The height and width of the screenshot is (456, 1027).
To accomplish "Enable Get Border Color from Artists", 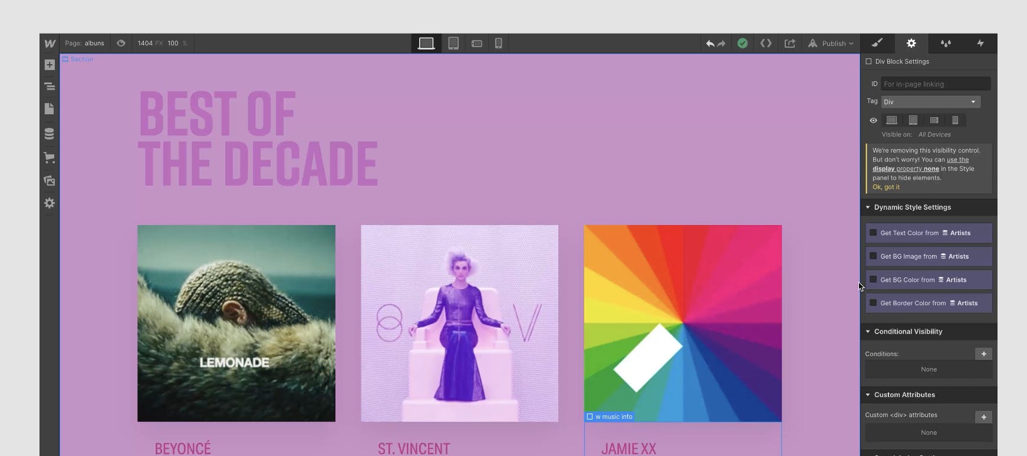I will (x=873, y=303).
